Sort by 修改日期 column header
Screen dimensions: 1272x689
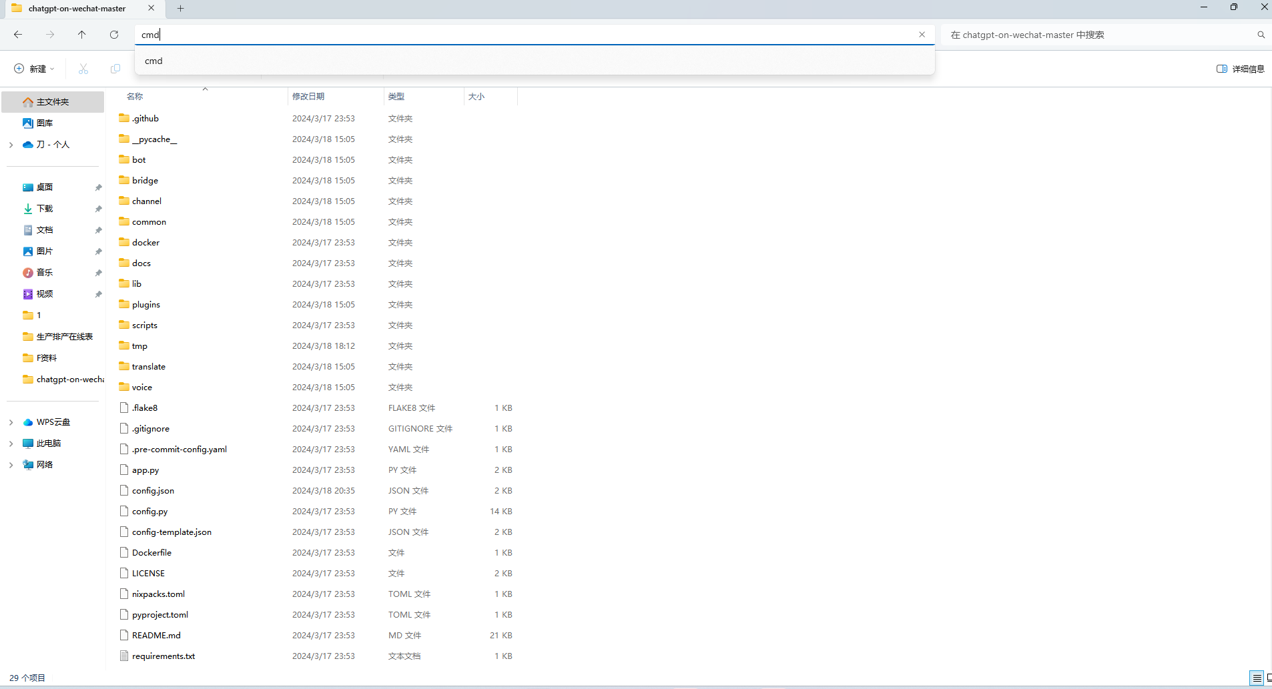(x=308, y=97)
